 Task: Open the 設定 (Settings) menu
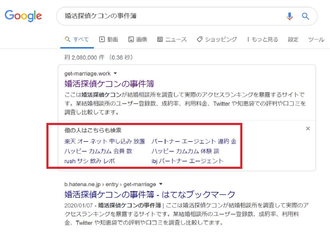tap(293, 39)
